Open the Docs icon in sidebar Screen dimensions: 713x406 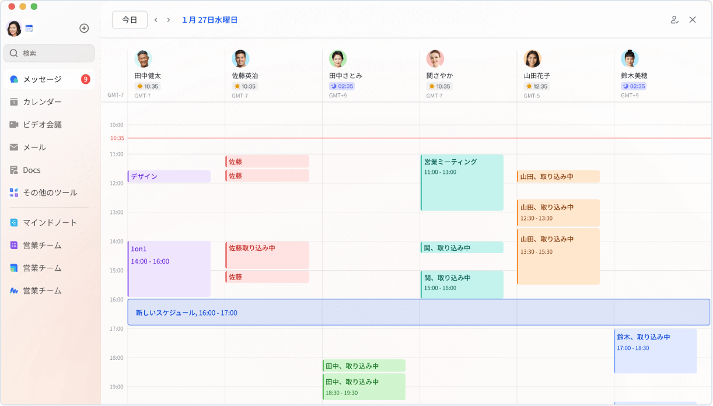14,170
